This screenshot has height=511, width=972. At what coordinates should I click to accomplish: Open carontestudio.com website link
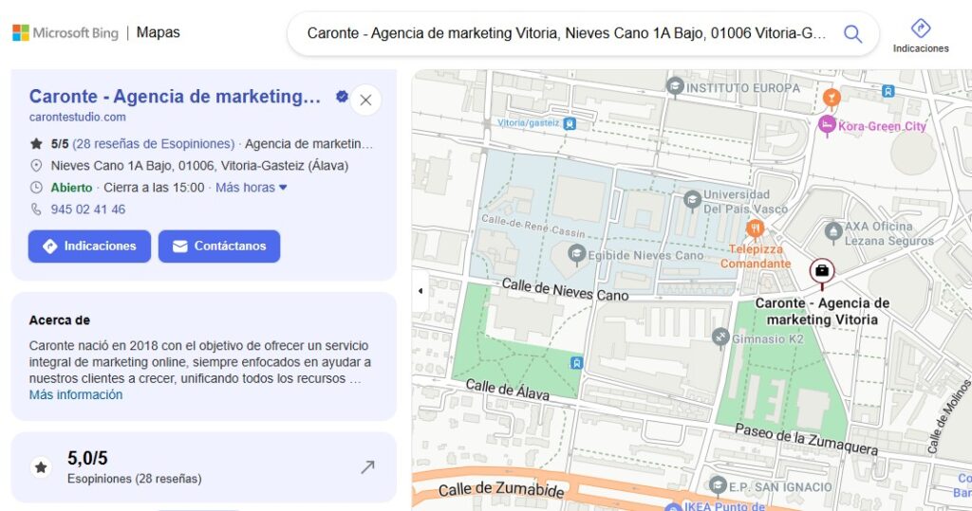pos(78,117)
